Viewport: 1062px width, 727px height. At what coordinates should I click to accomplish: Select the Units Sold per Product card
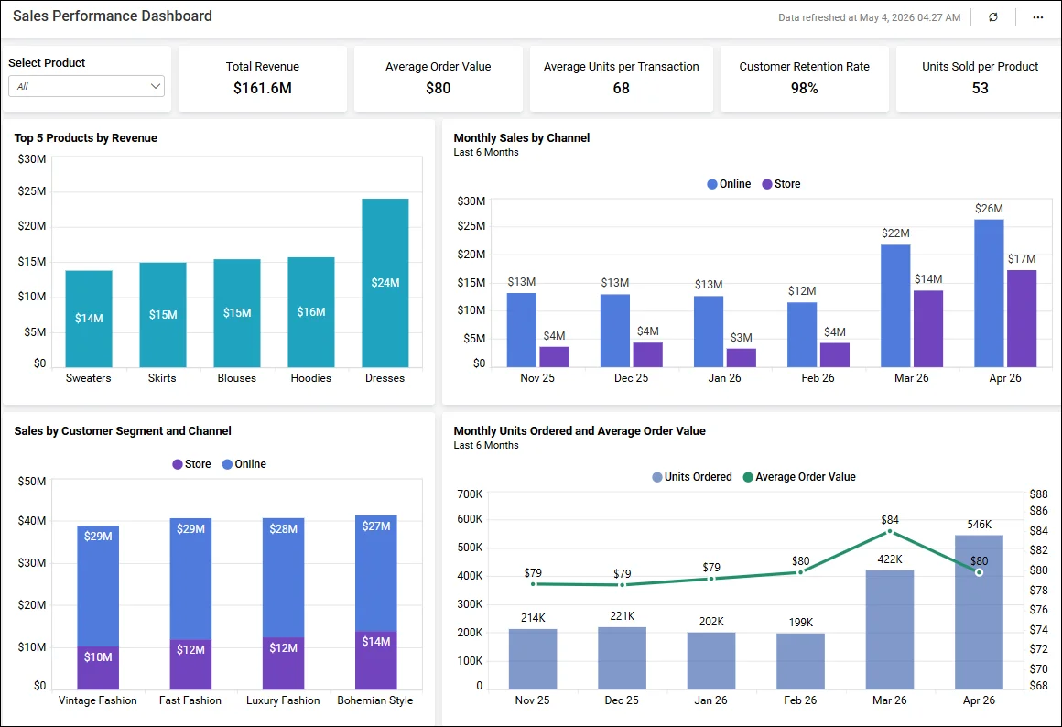click(980, 78)
